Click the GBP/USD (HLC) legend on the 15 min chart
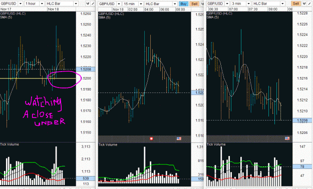313x189 pixels. (x=111, y=14)
